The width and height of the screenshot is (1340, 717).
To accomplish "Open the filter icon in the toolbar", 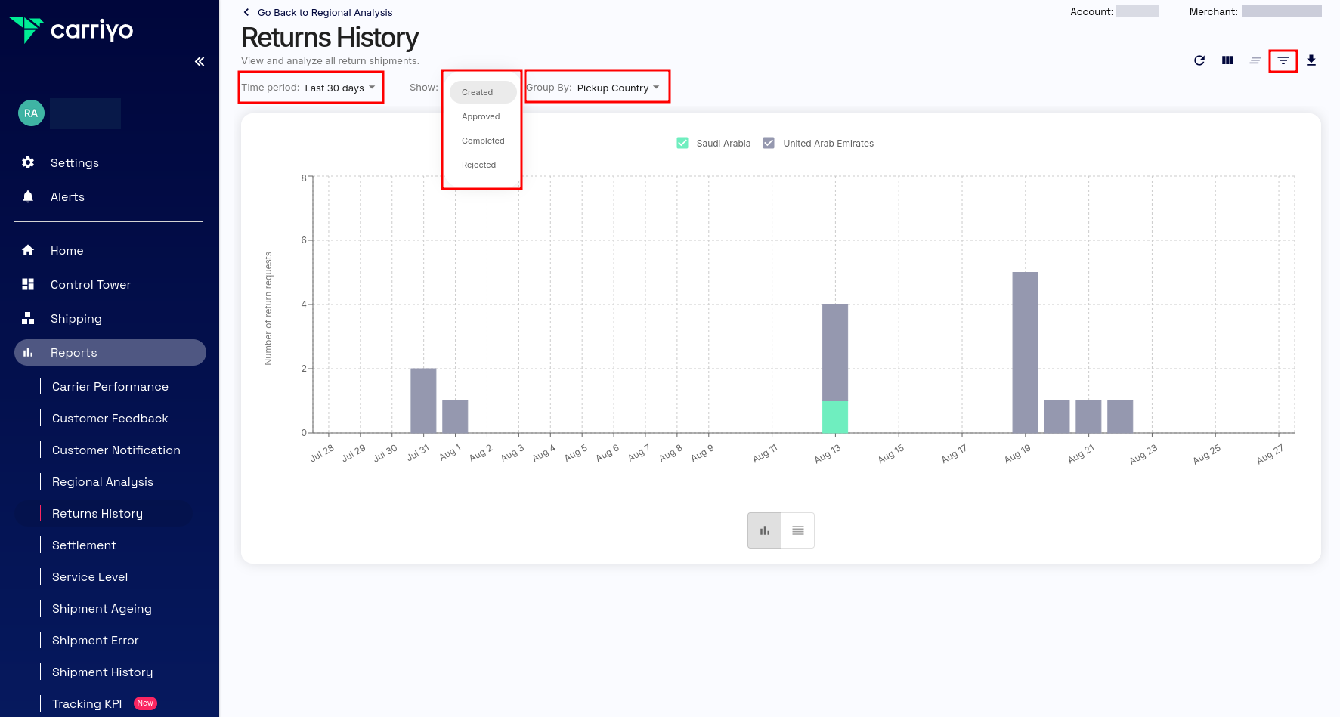I will (1283, 60).
